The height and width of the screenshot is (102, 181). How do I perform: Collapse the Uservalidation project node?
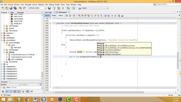[2, 40]
